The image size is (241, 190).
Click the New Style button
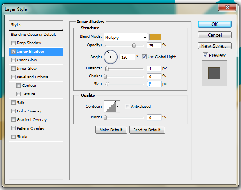(x=215, y=46)
